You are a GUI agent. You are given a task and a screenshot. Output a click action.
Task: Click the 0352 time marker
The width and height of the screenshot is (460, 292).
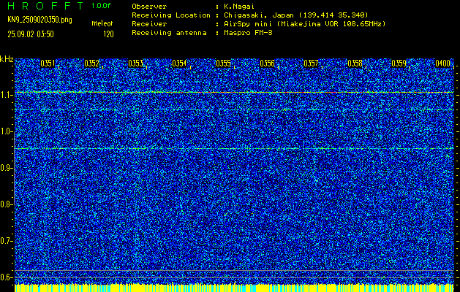pyautogui.click(x=91, y=64)
